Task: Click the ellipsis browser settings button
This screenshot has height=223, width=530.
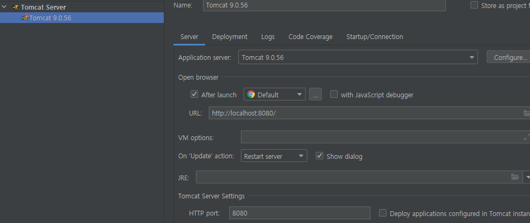Action: pos(315,94)
